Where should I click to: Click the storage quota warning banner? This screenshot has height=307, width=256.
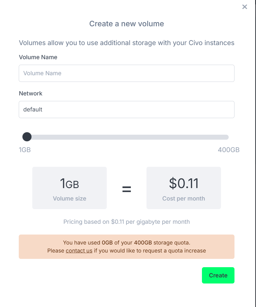(x=127, y=246)
